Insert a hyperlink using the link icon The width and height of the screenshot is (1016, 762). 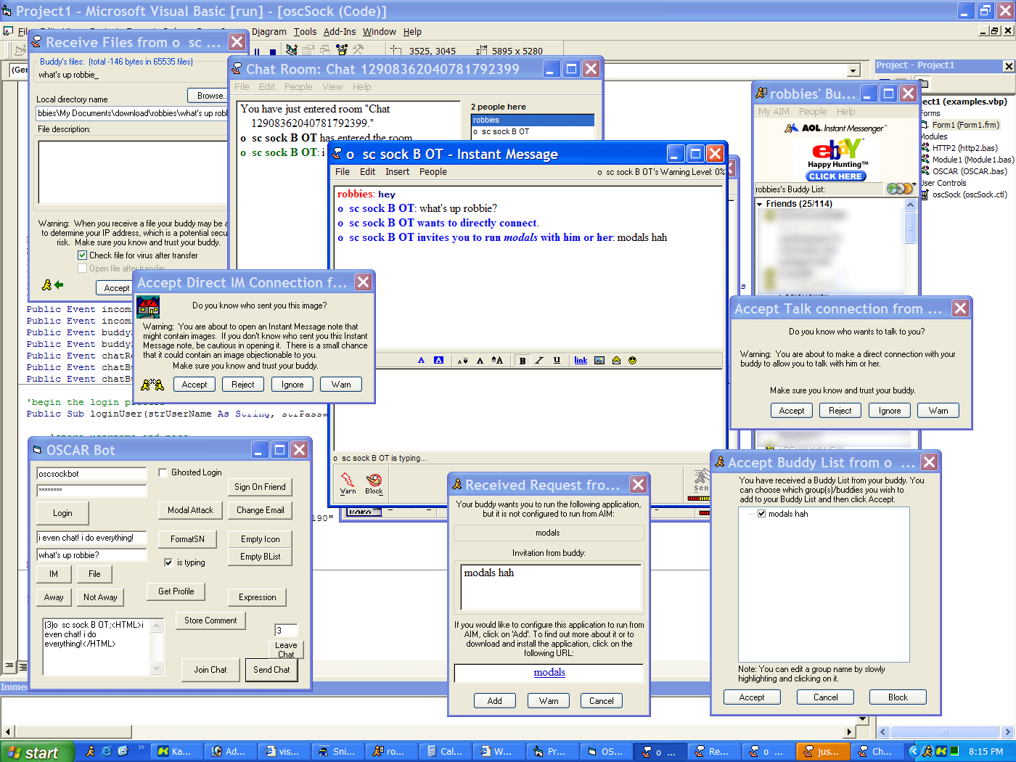(x=581, y=361)
